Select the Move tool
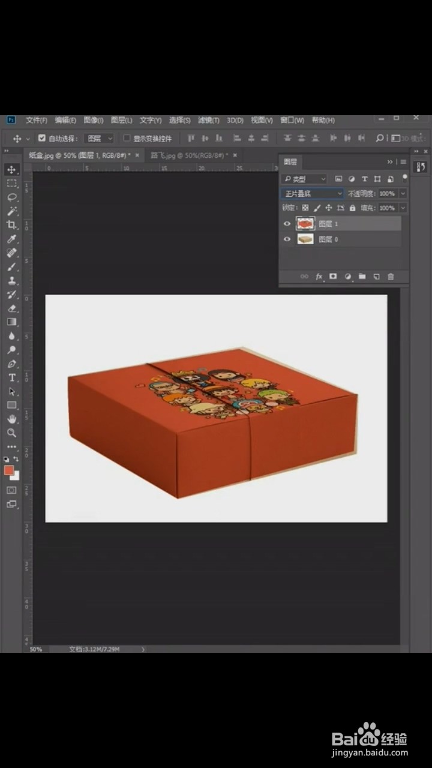Image resolution: width=432 pixels, height=768 pixels. coord(11,170)
